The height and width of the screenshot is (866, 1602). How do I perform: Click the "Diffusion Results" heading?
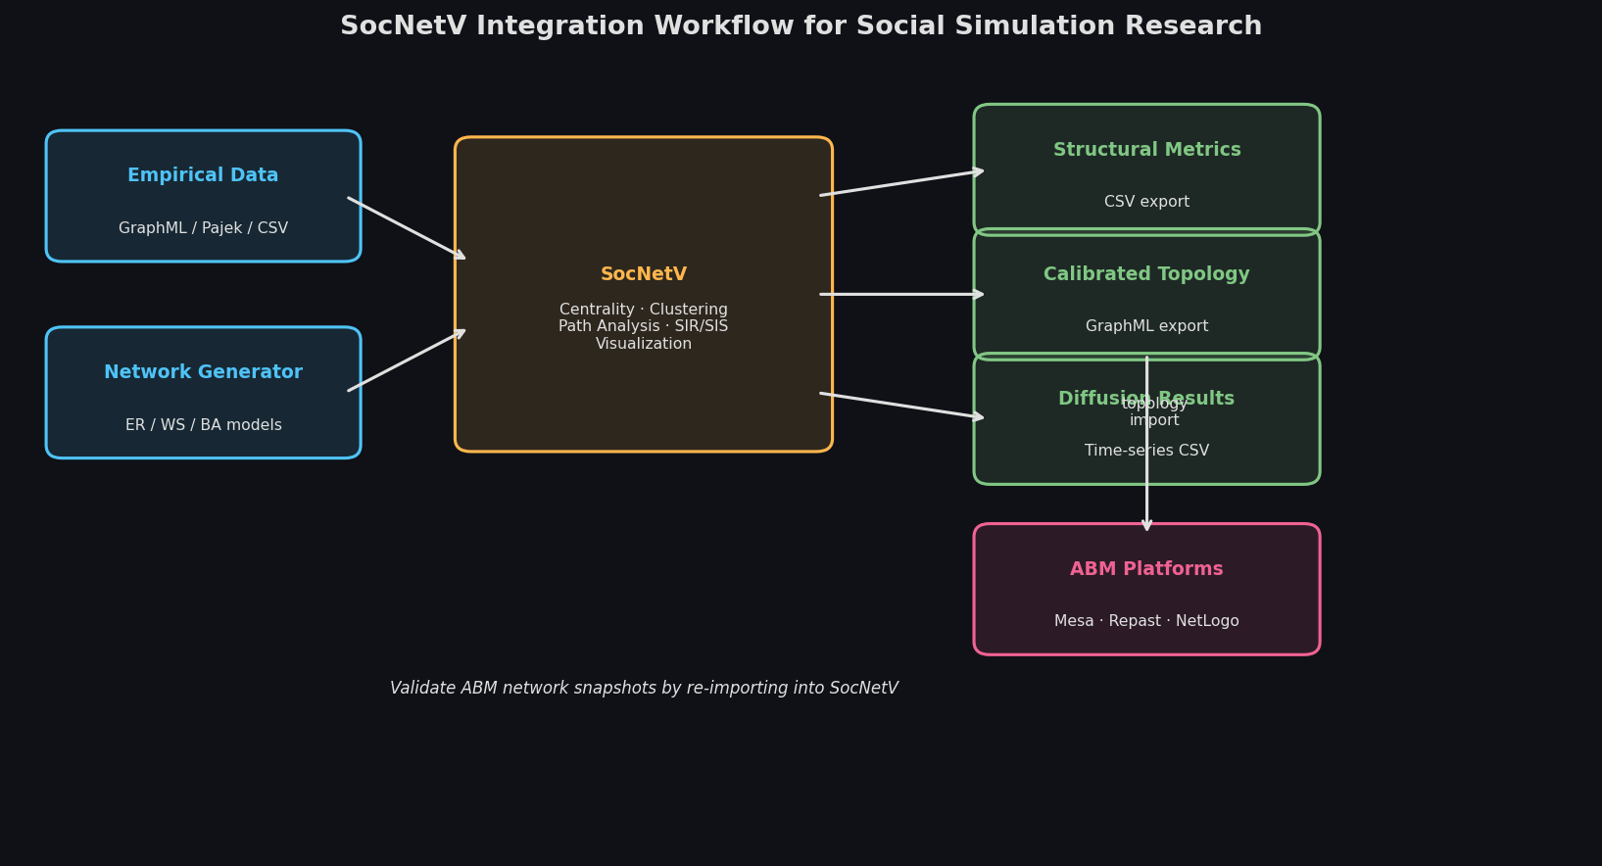tap(1146, 399)
